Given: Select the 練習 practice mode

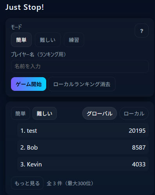Looking at the screenshot, I should pyautogui.click(x=74, y=40).
